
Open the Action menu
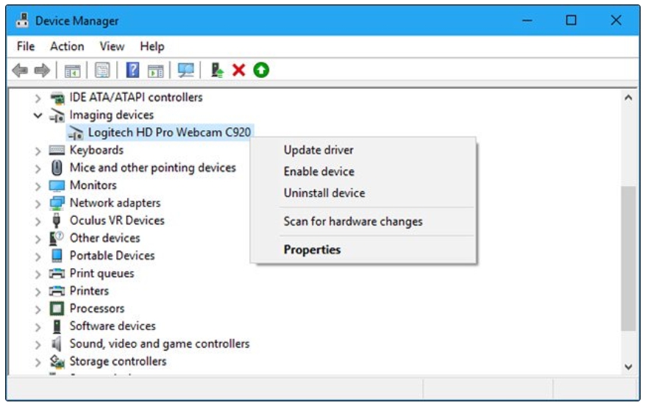pyautogui.click(x=67, y=46)
